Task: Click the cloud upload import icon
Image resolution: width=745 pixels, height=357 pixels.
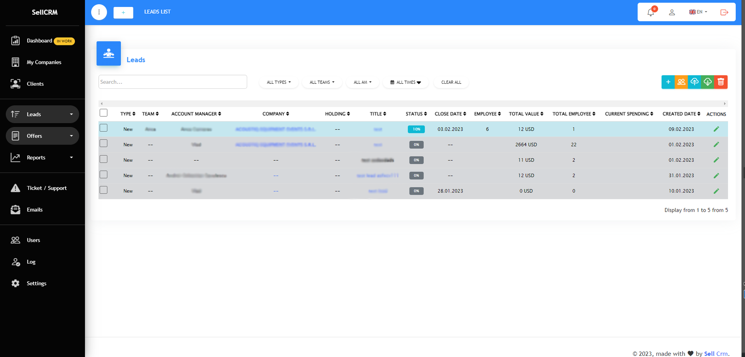Action: (694, 82)
